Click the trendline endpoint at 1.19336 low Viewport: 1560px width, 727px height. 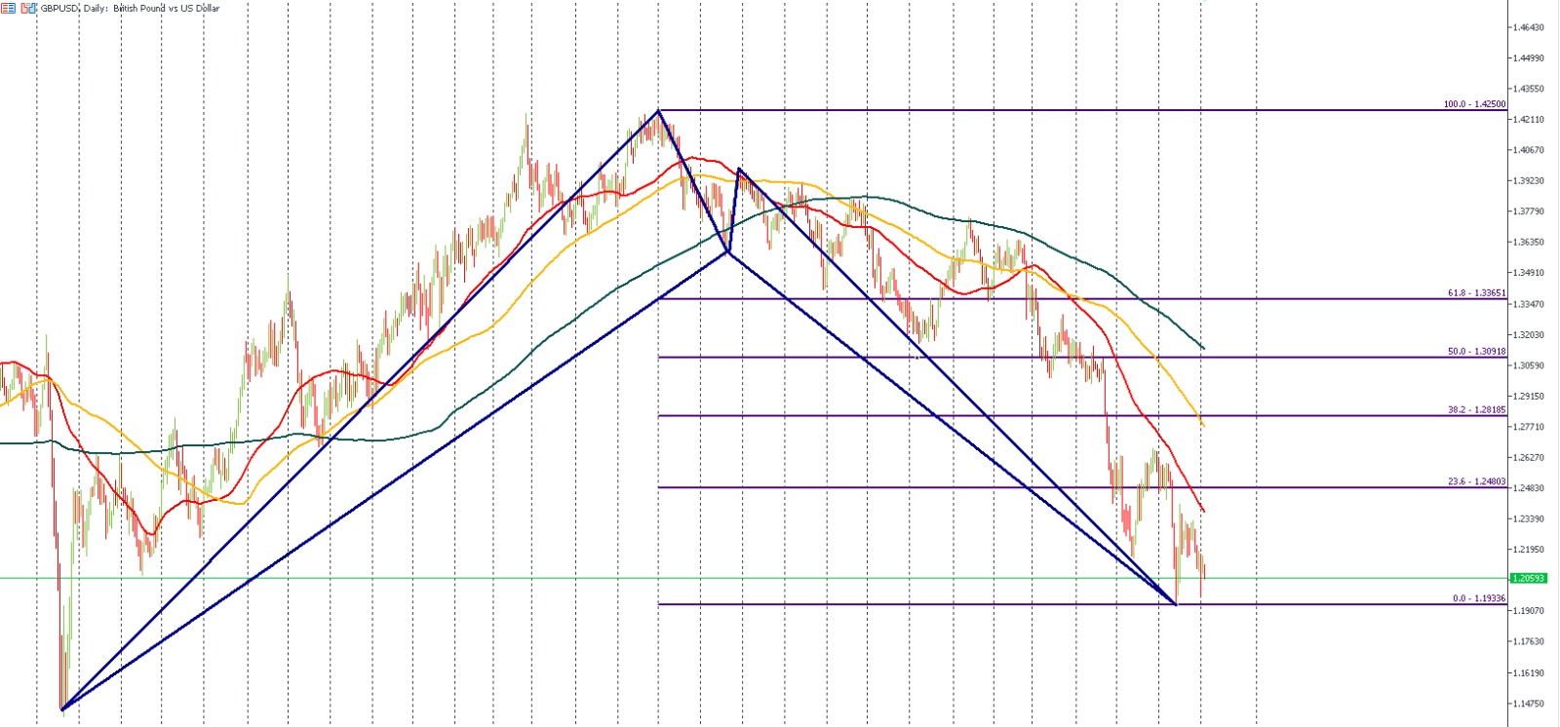1176,604
